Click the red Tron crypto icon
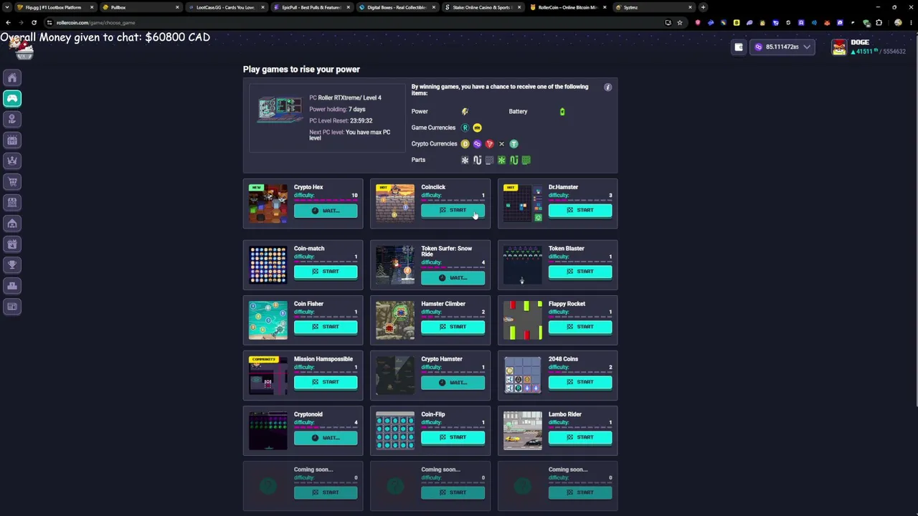 coord(489,144)
